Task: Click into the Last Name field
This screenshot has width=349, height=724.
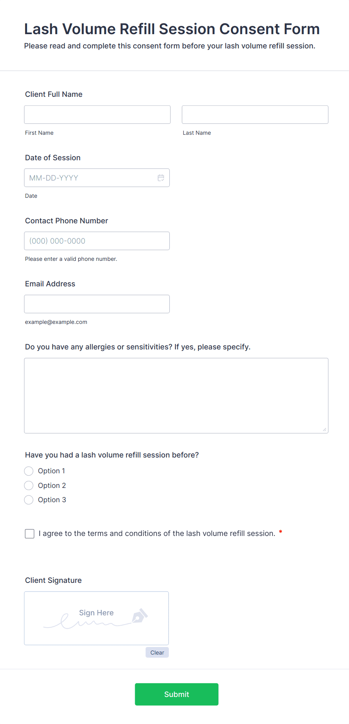Action: (x=255, y=115)
